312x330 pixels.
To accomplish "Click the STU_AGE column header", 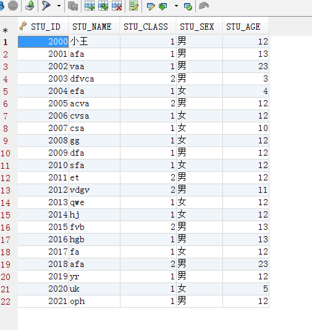I will point(245,27).
